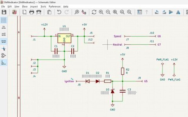Open the Preferences menu
The height and width of the screenshot is (117, 188).
click(x=55, y=6)
